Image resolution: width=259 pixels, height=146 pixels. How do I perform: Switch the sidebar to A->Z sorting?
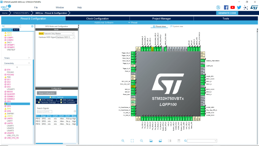pyautogui.click(x=16, y=30)
